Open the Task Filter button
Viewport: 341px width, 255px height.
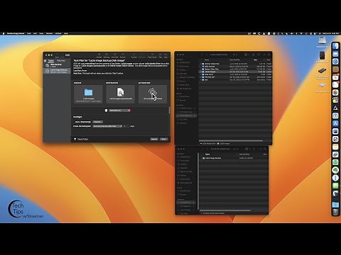81,139
